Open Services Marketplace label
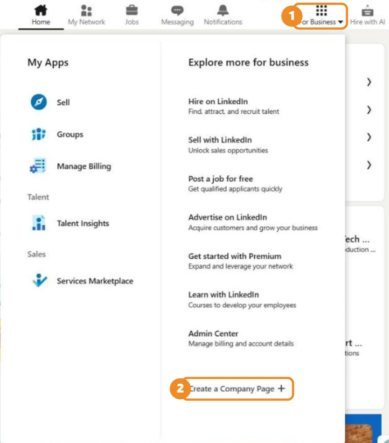 (x=95, y=281)
